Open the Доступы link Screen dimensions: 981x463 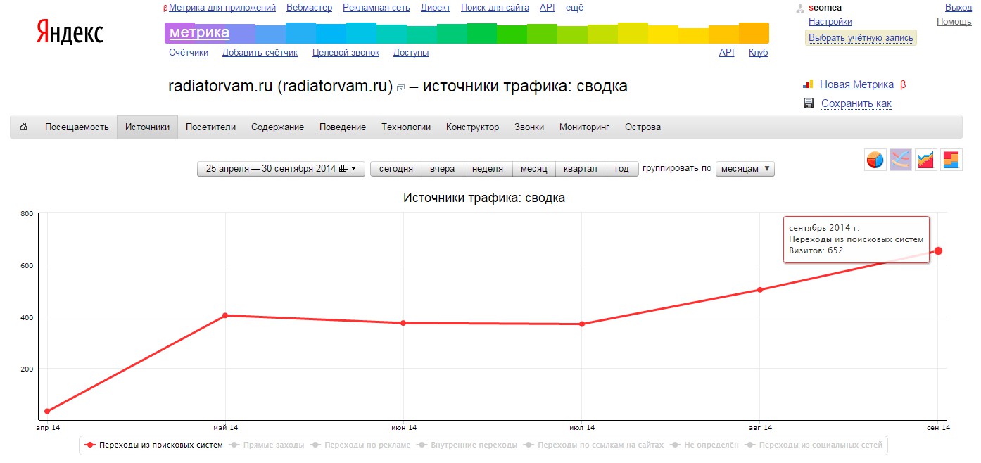click(x=411, y=53)
